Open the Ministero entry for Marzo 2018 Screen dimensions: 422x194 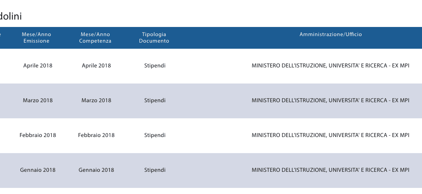click(x=330, y=100)
